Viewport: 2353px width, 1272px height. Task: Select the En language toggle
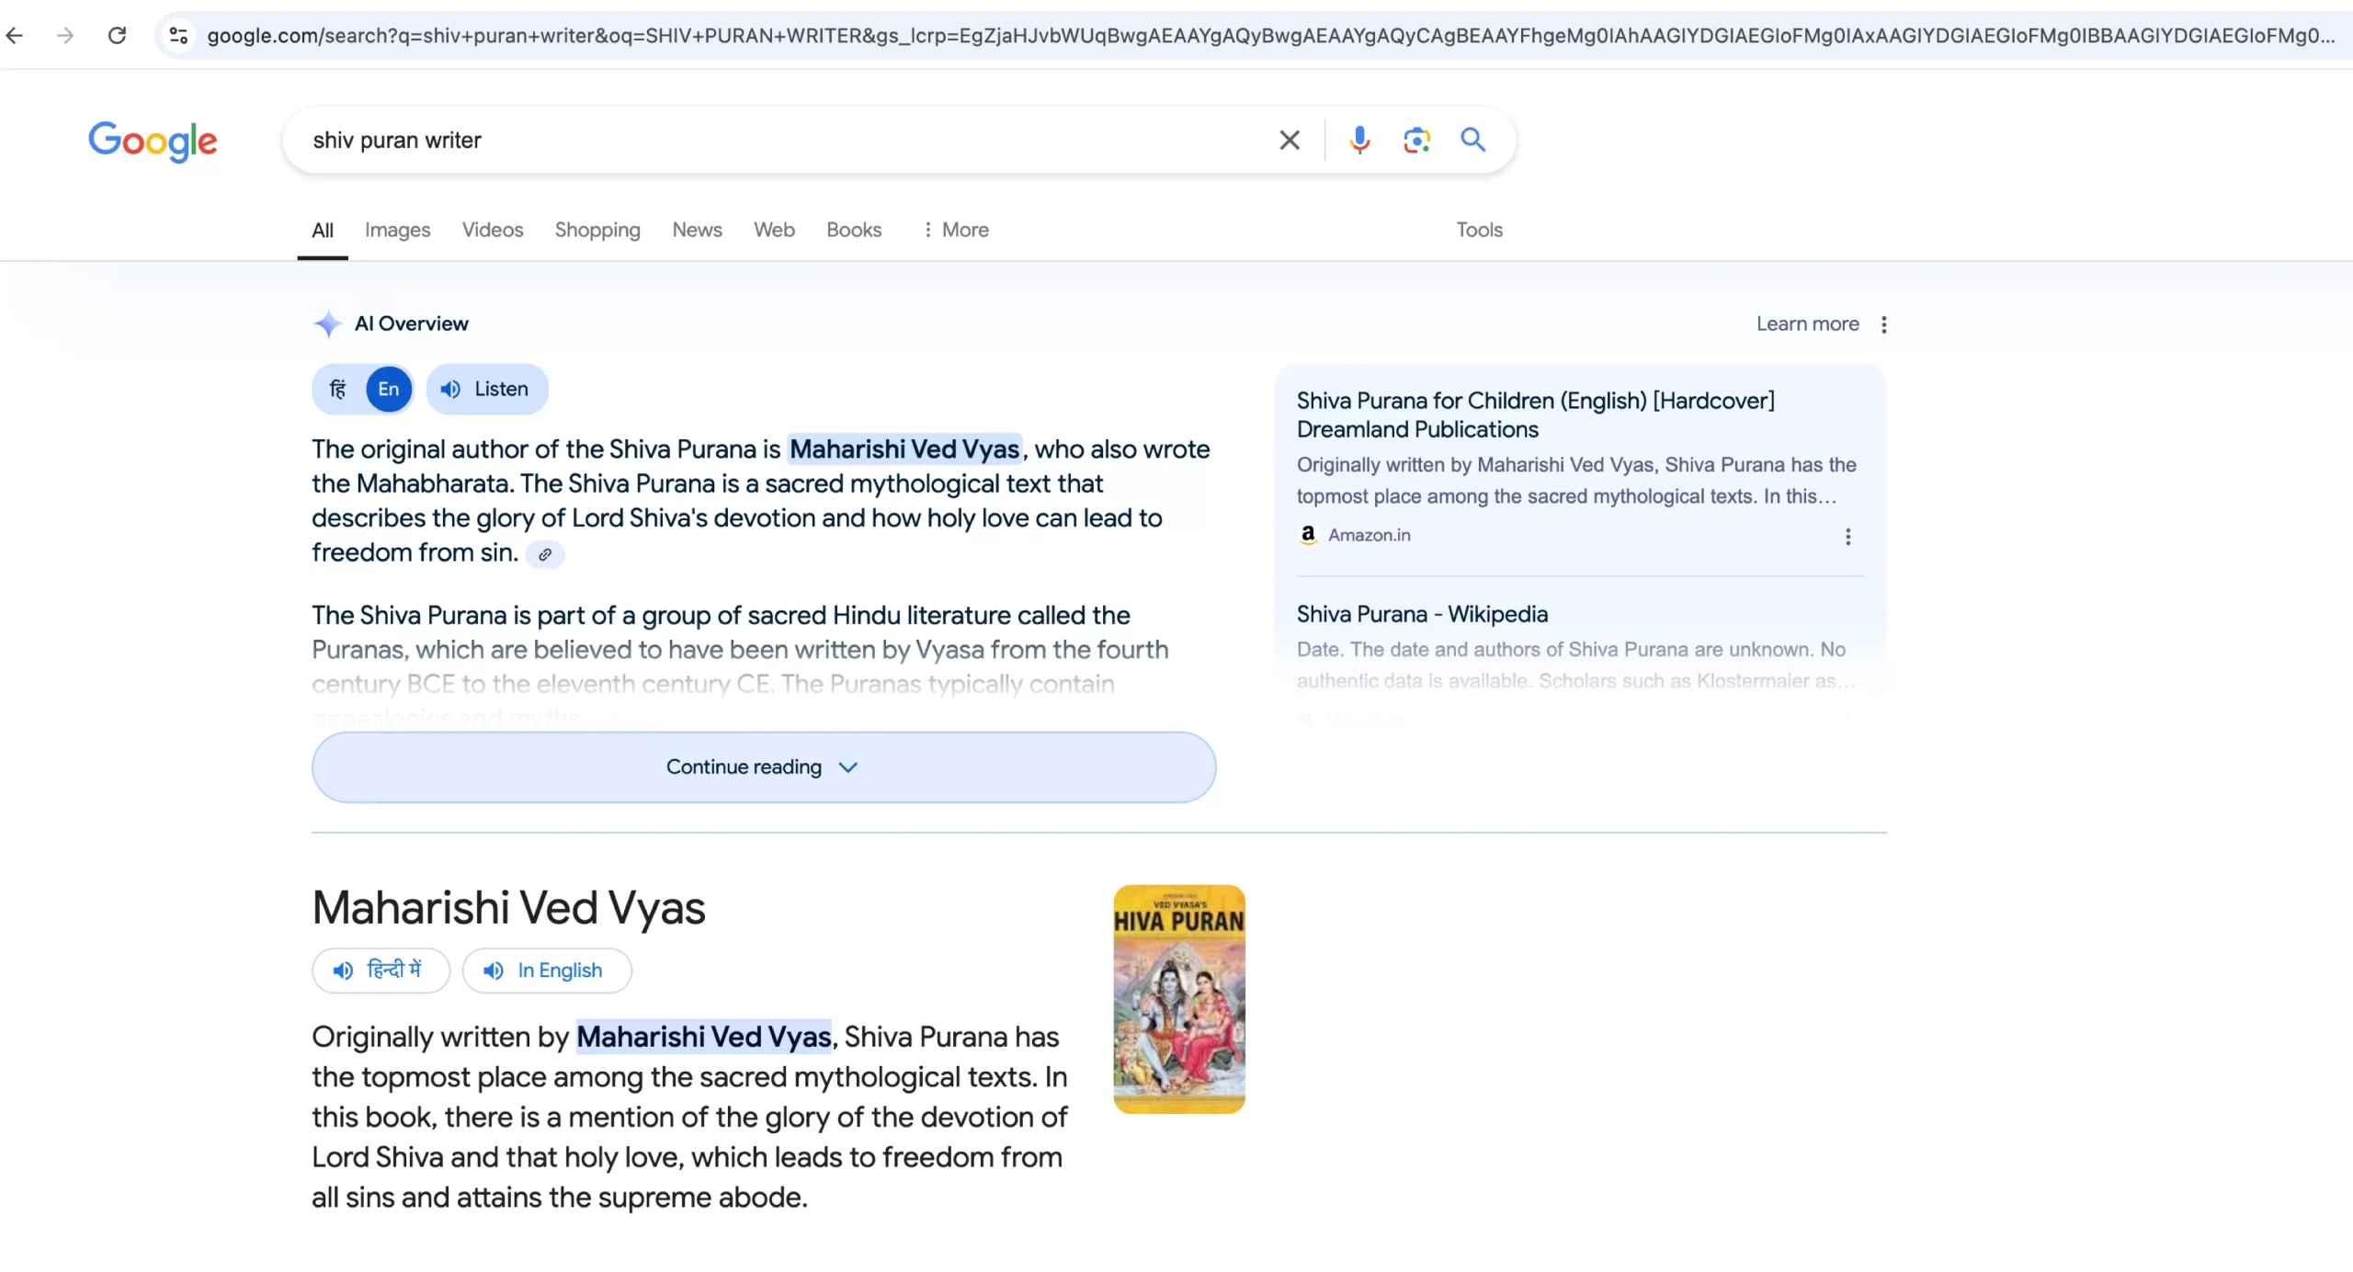(x=388, y=389)
